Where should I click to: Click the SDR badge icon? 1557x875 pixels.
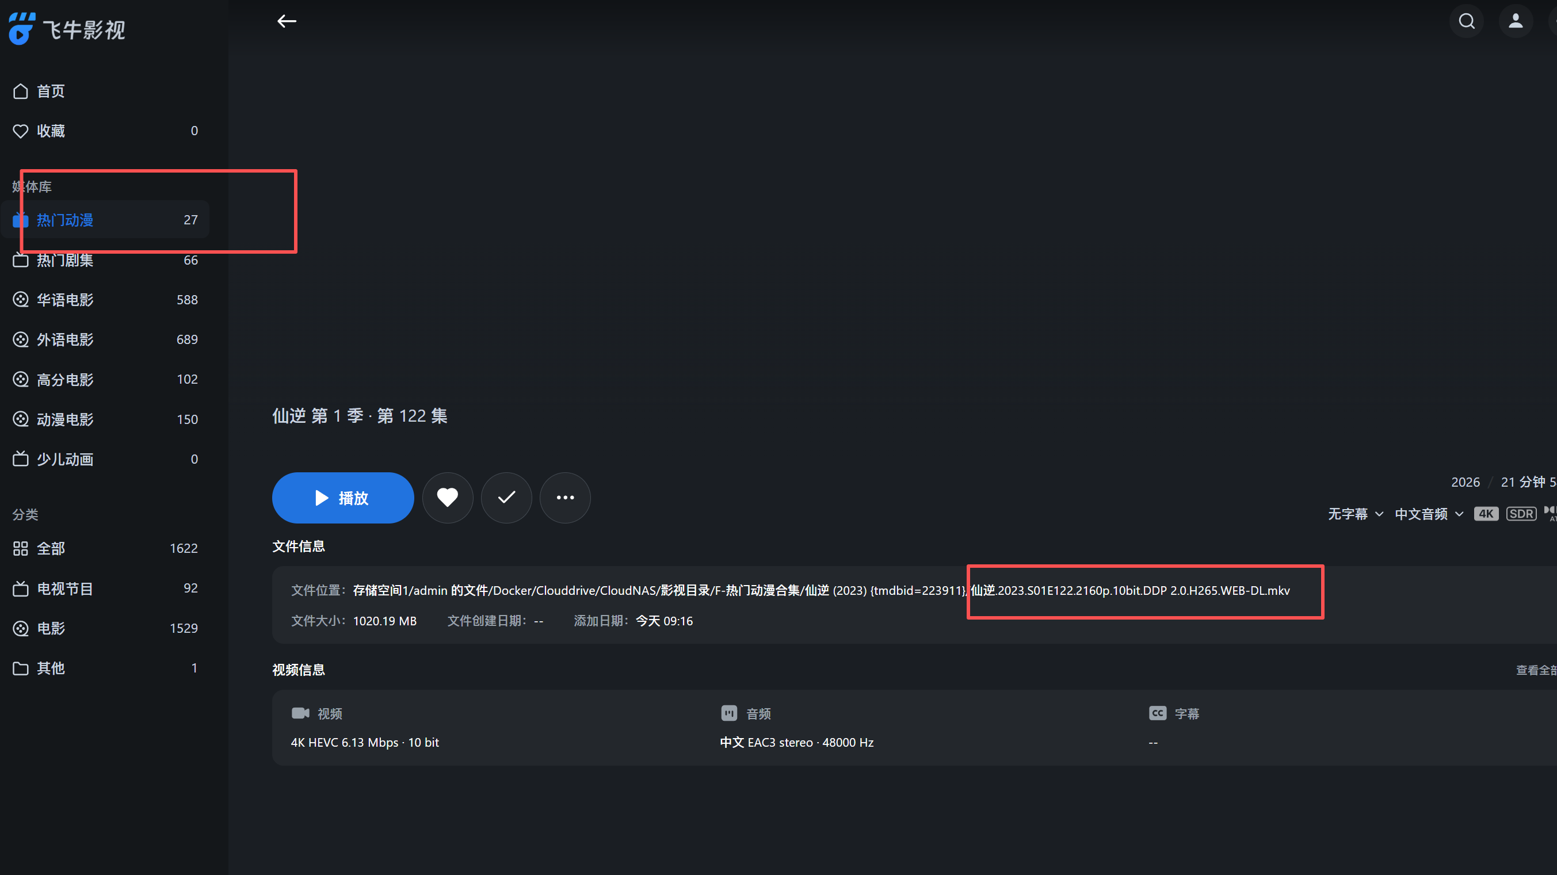click(1521, 514)
